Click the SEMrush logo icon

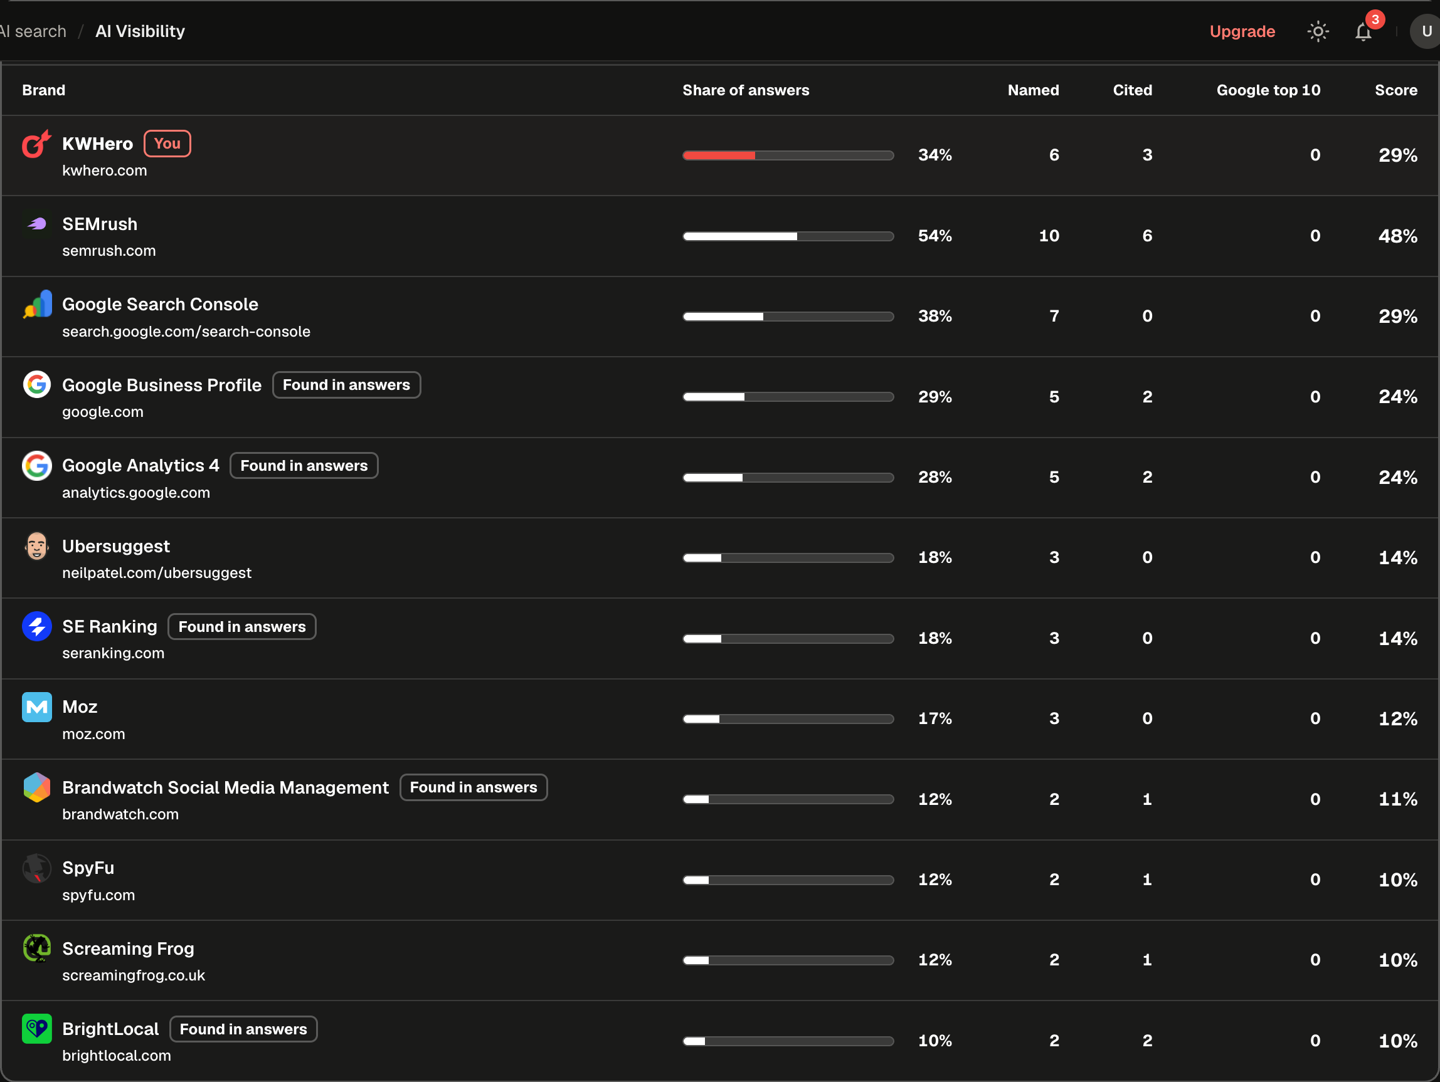(x=36, y=224)
